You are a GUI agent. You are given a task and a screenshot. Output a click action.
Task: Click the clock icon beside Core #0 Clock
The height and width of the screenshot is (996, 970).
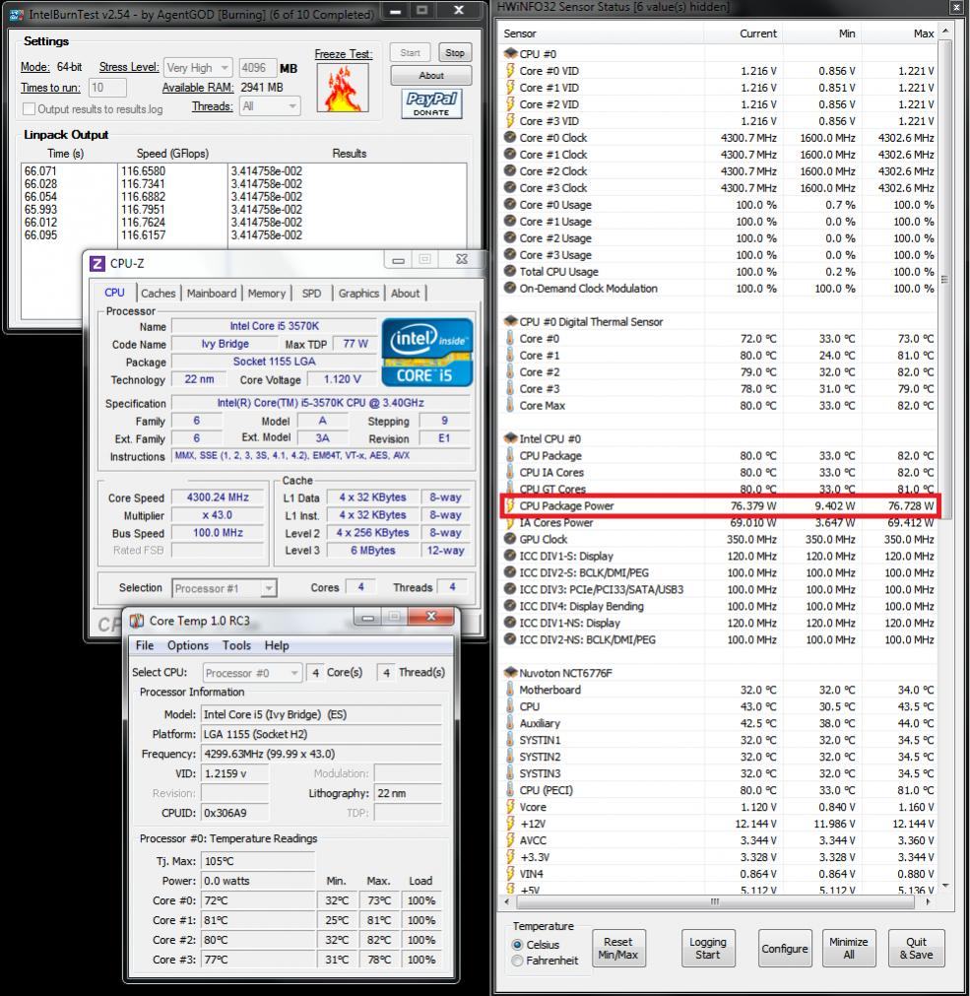click(x=510, y=137)
